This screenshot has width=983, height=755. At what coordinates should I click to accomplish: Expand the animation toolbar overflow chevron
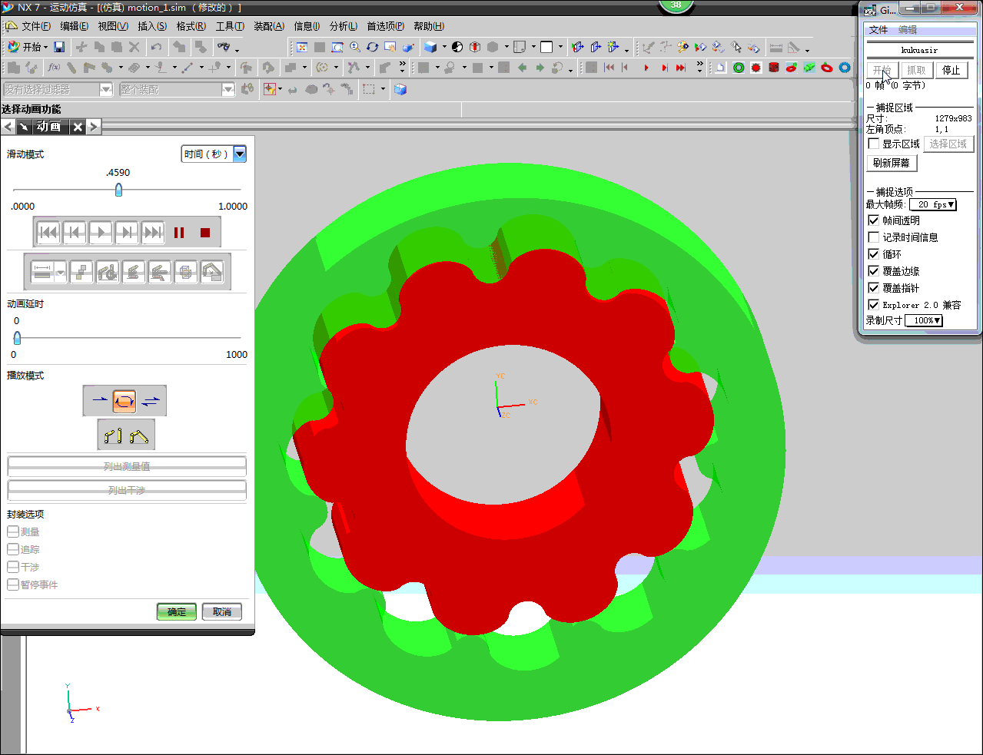point(699,68)
